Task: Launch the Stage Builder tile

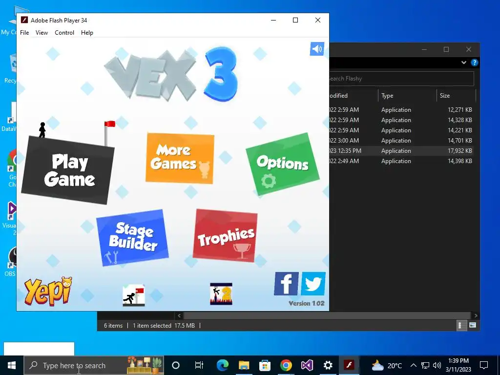Action: pos(132,238)
